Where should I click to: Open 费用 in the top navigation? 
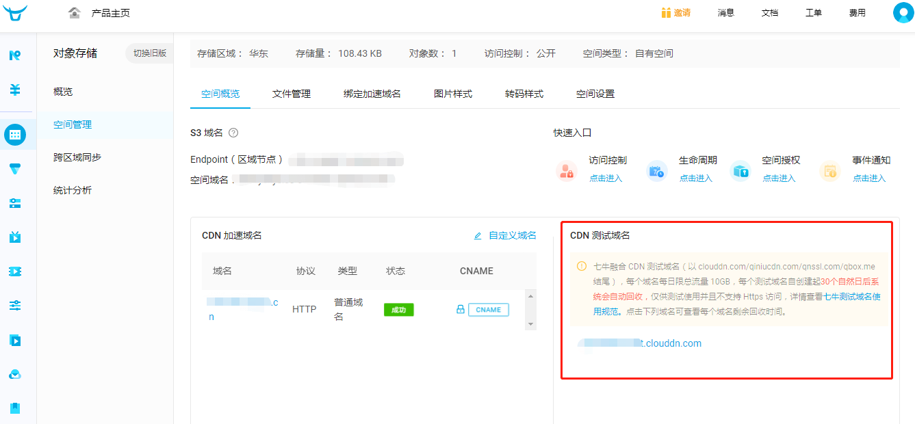[857, 13]
